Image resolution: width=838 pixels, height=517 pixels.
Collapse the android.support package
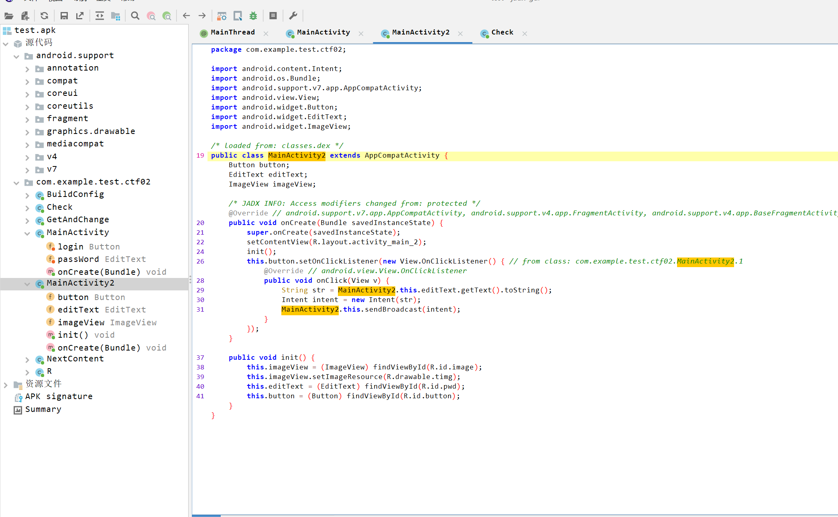(16, 56)
